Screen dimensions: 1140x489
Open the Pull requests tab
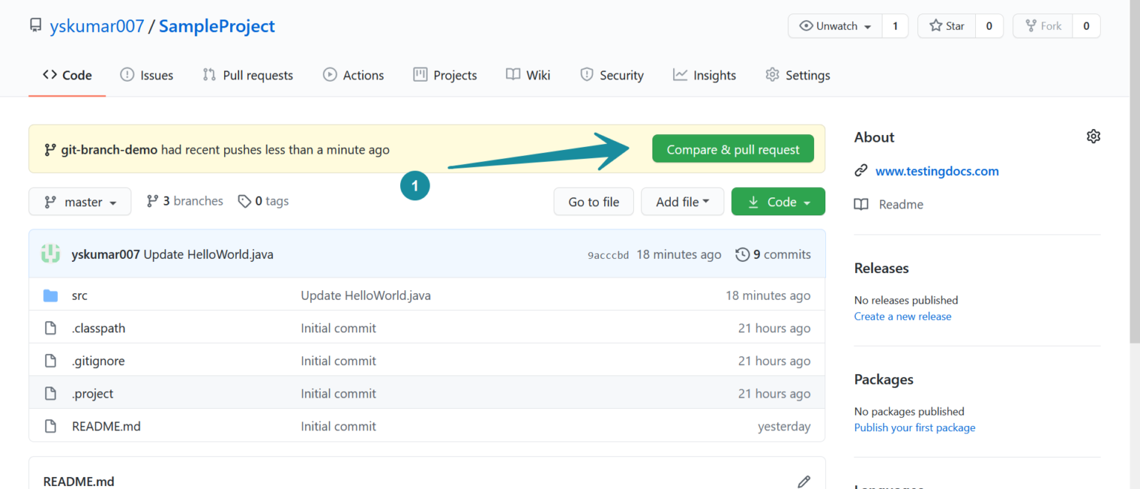(x=247, y=74)
